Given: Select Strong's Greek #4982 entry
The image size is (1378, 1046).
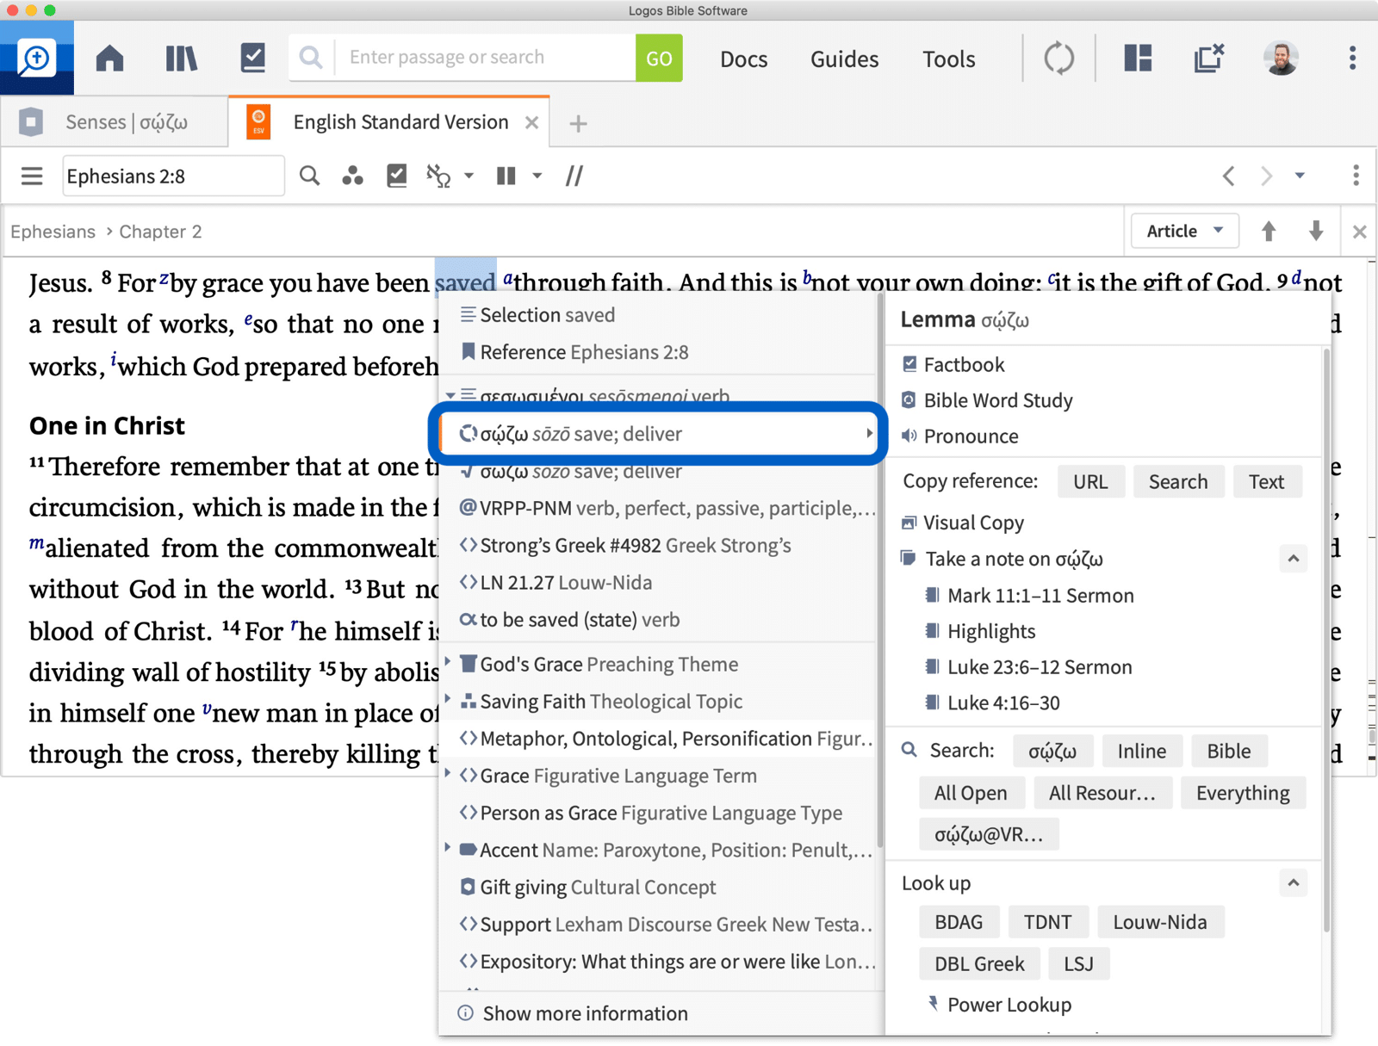Looking at the screenshot, I should (658, 545).
